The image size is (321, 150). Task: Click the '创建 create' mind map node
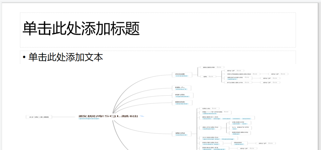point(182,75)
